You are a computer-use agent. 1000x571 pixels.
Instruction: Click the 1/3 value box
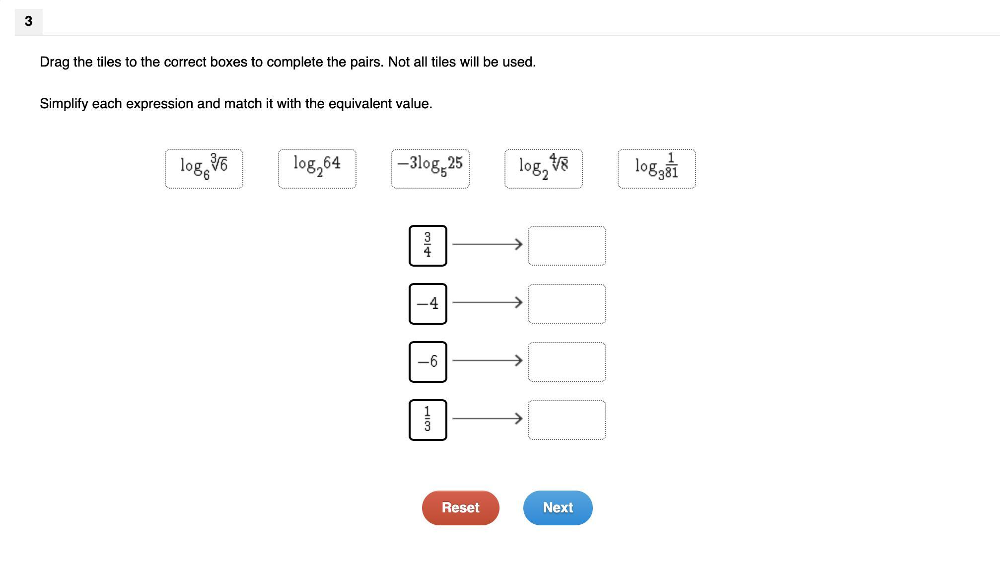428,420
